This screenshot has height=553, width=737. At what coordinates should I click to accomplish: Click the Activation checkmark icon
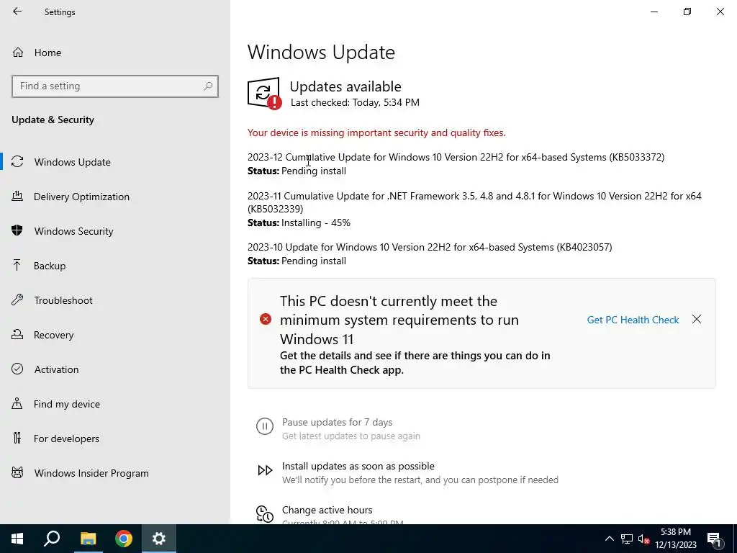[x=17, y=369]
